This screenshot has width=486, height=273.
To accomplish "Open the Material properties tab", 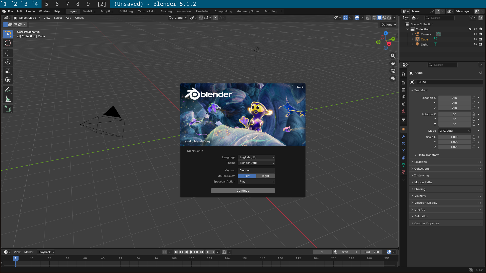I will (x=403, y=172).
